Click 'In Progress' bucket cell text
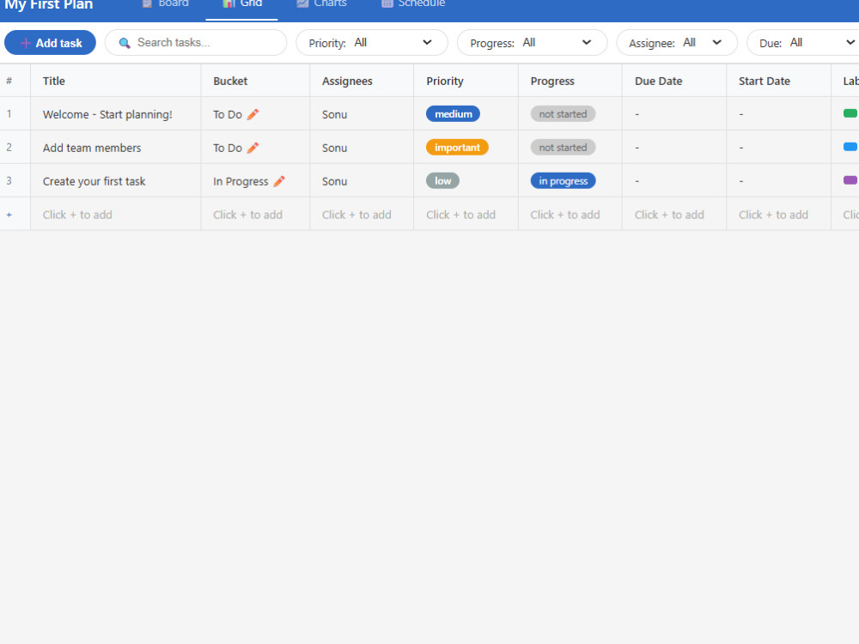 coord(241,181)
